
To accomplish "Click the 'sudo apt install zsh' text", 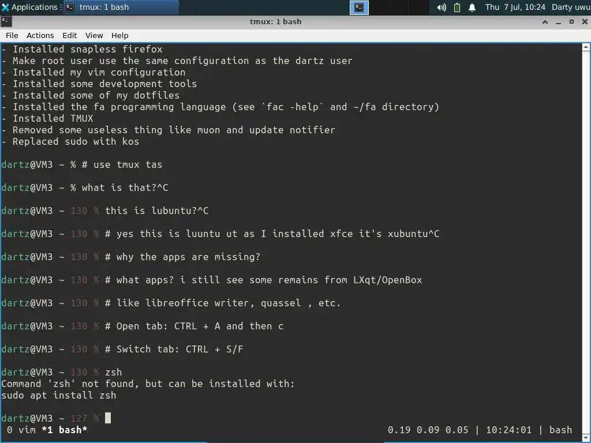I will click(59, 395).
